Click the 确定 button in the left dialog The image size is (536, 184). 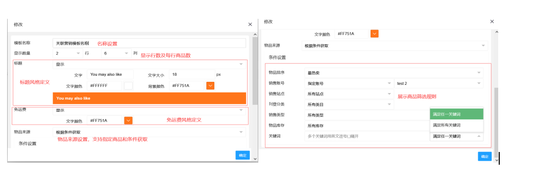coord(242,155)
